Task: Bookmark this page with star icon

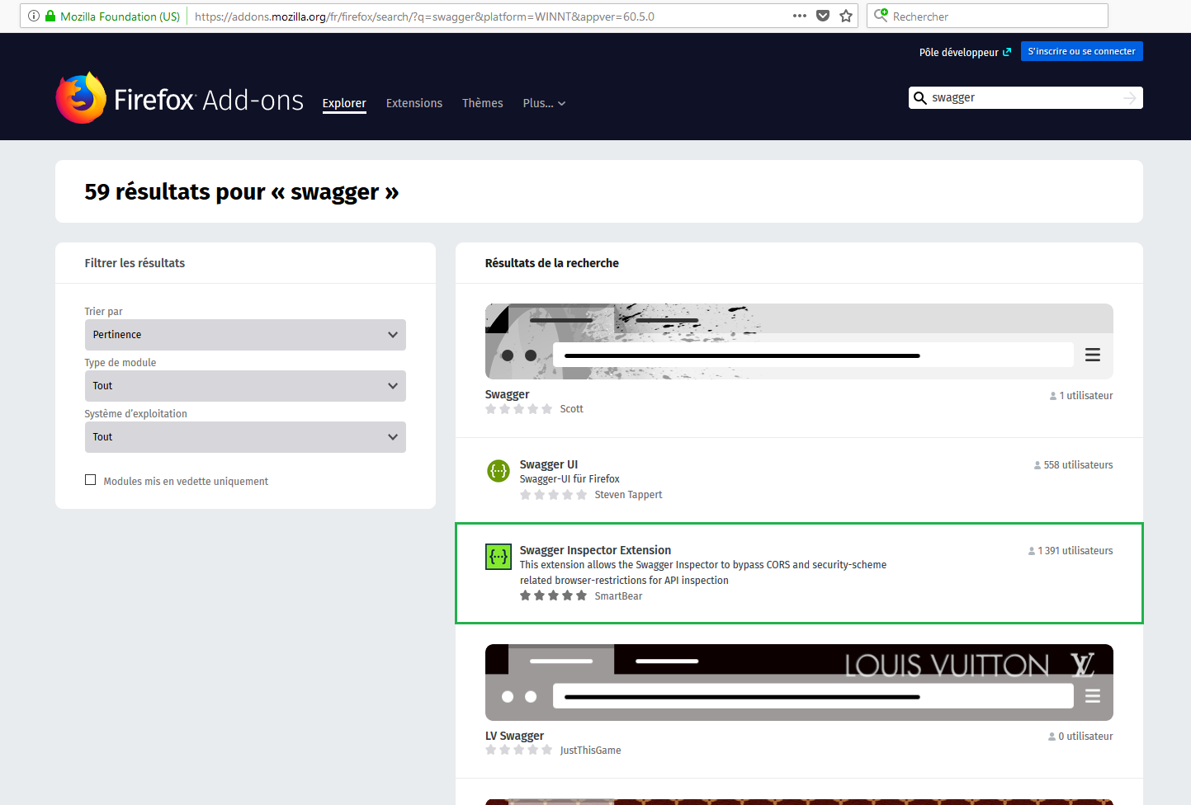Action: coord(846,16)
